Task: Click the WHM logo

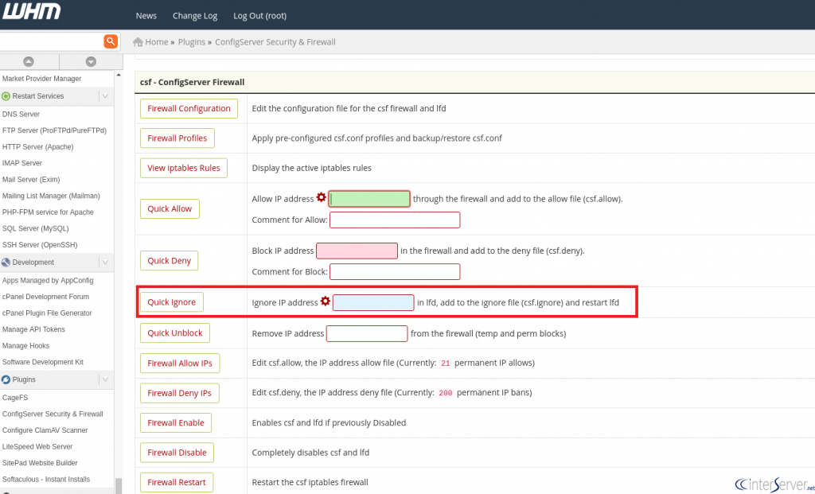Action: (x=31, y=11)
